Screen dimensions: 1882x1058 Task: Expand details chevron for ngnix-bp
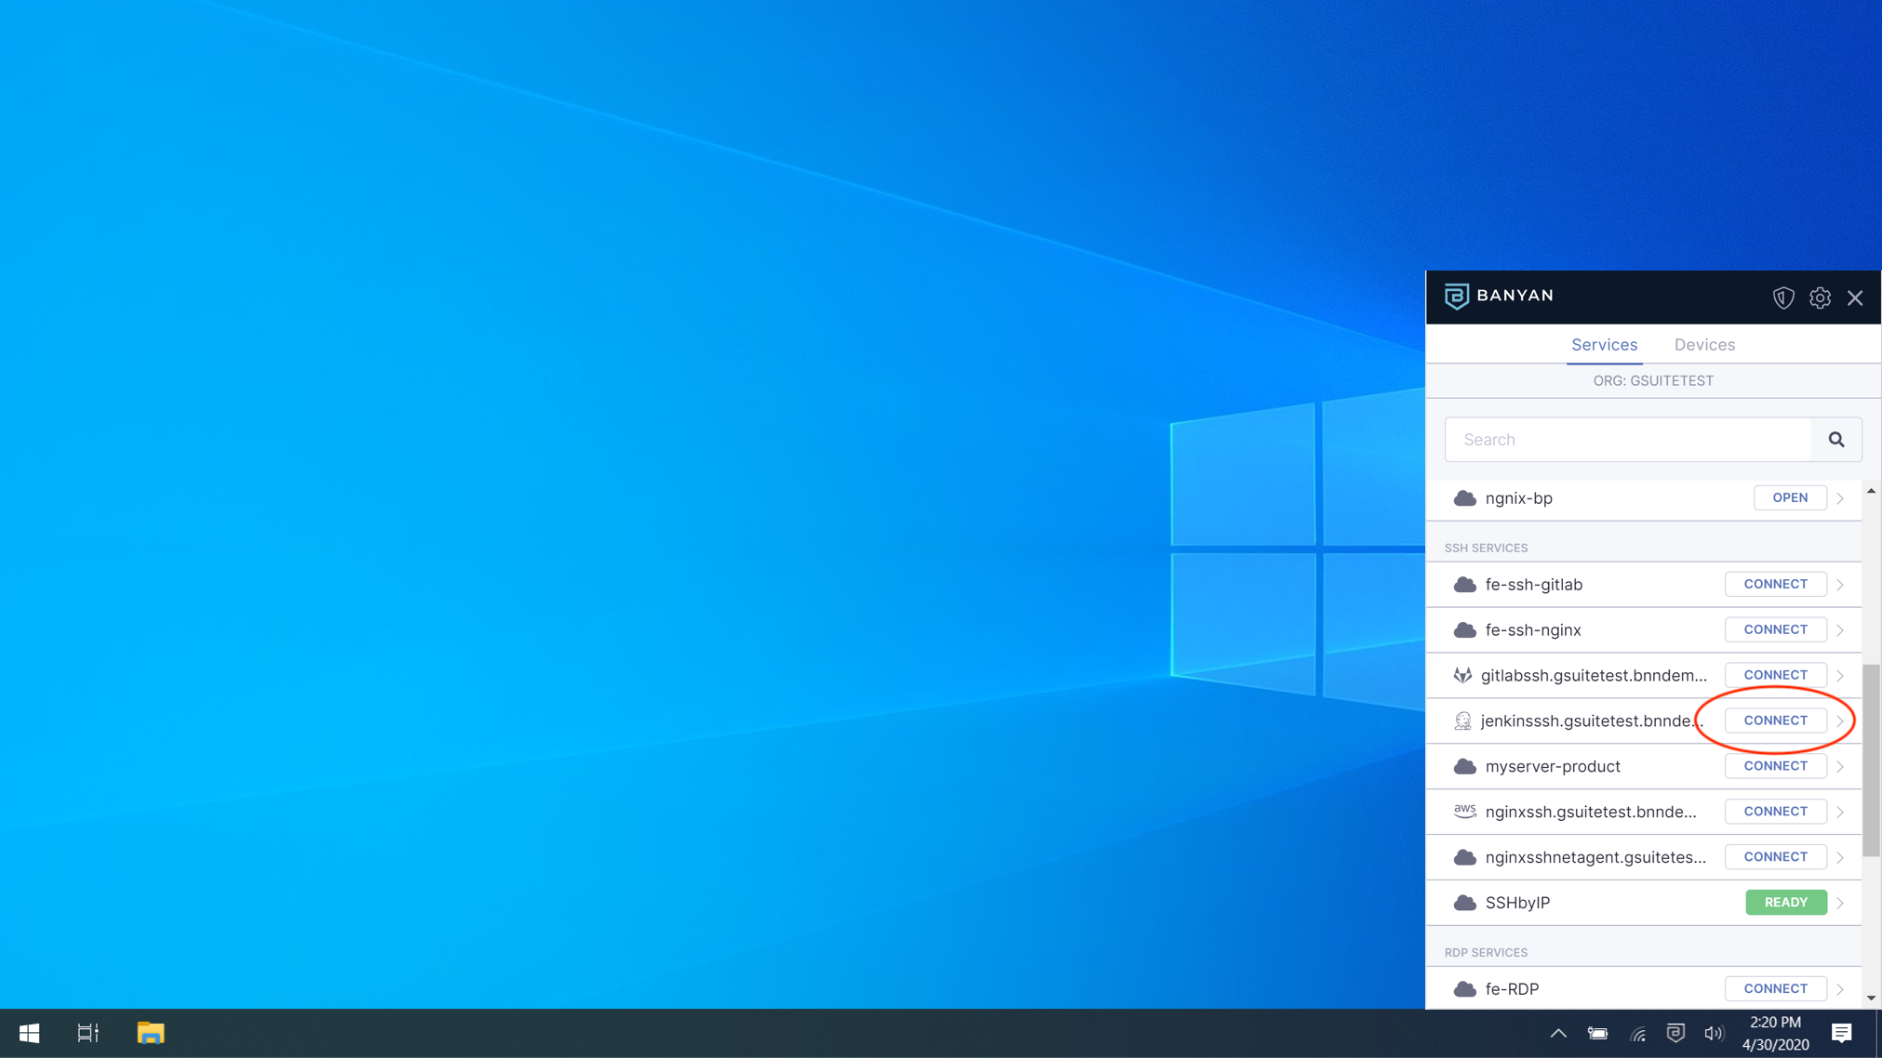[1840, 498]
